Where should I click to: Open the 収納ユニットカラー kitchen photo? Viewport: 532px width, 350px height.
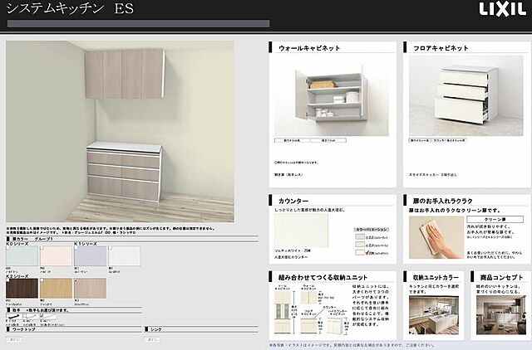(x=434, y=315)
